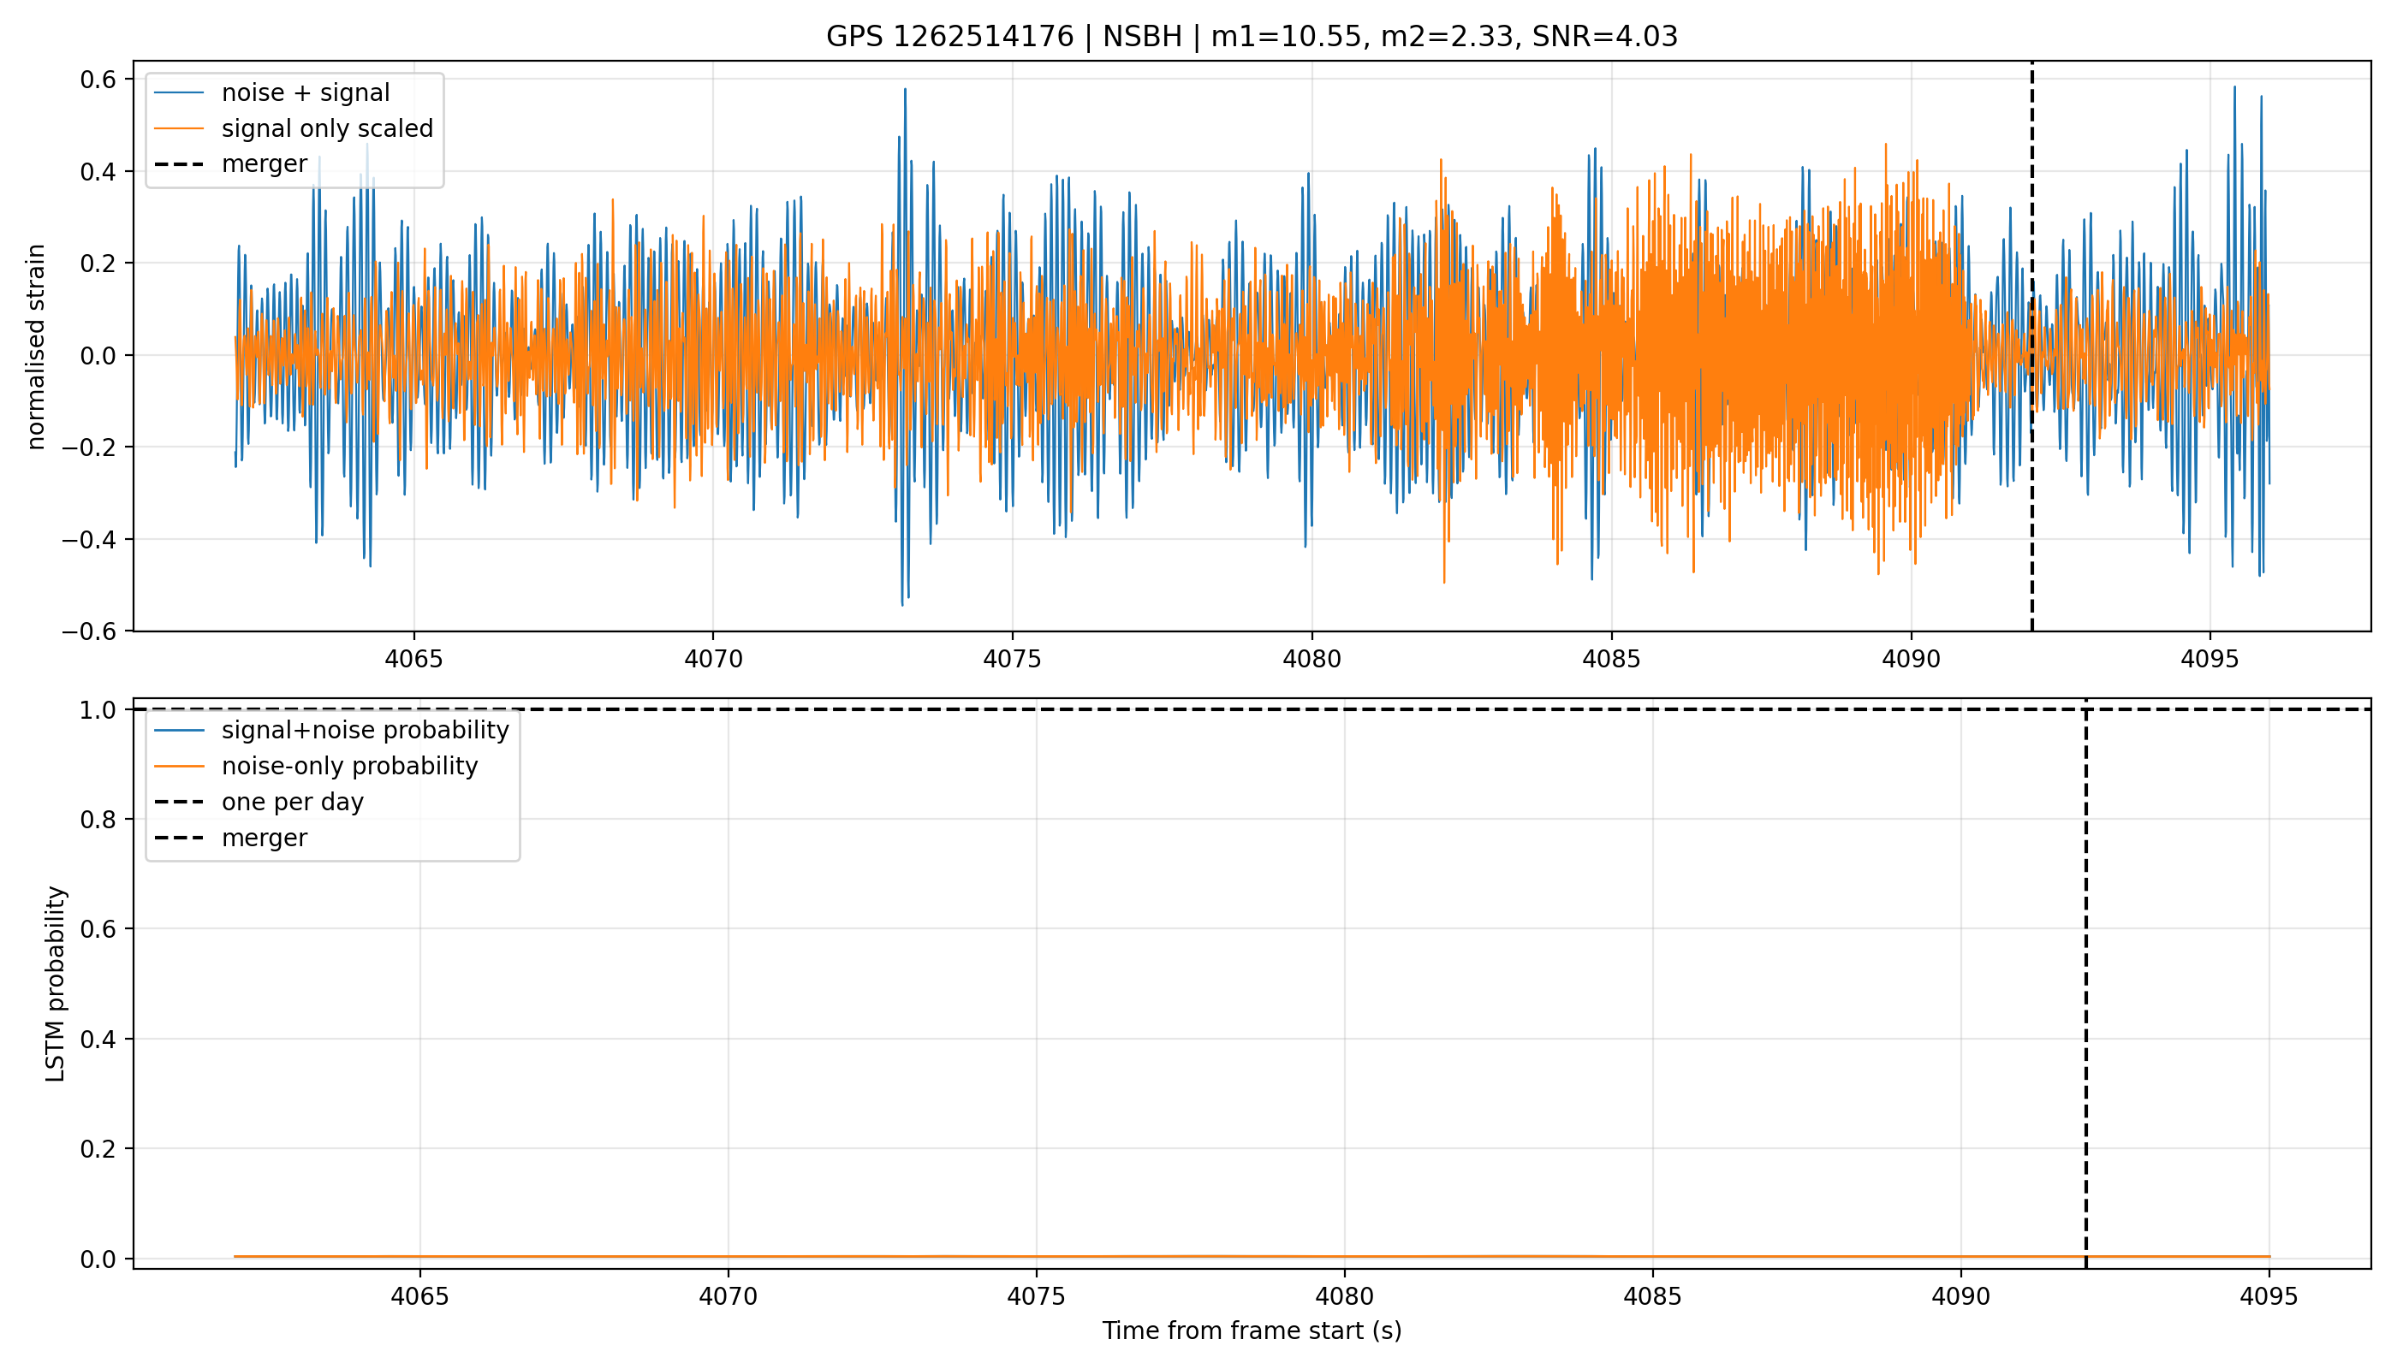Click the merger dashed line in probability plot

pos(2086,983)
